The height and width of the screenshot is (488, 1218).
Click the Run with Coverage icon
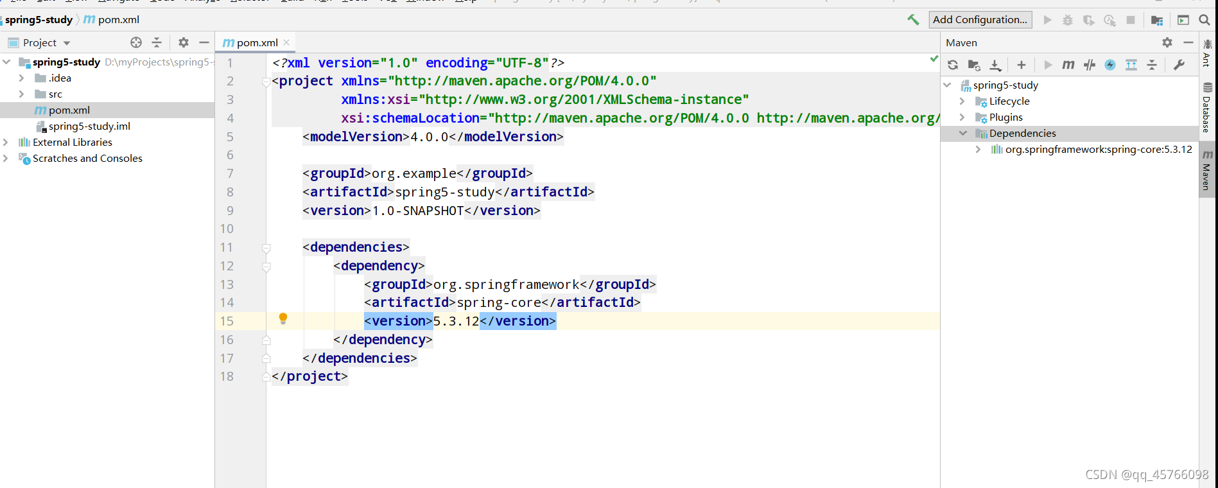pyautogui.click(x=1088, y=20)
